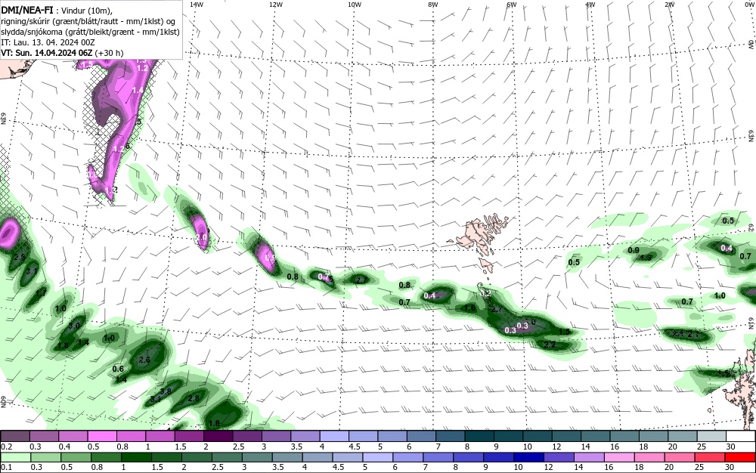Click the 0.6 precipitation value on the map
This screenshot has width=756, height=473.
point(118,369)
